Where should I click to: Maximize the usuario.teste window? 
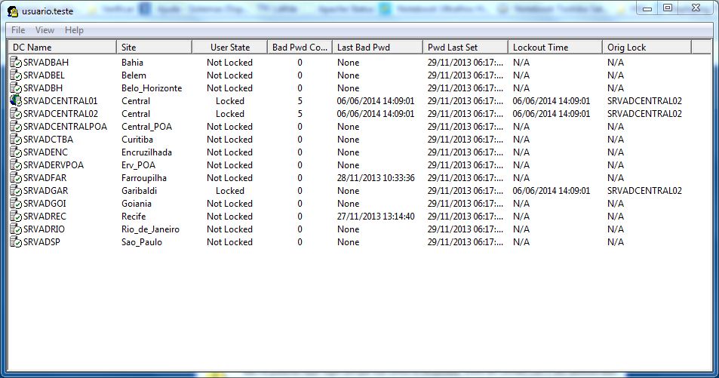tap(668, 8)
